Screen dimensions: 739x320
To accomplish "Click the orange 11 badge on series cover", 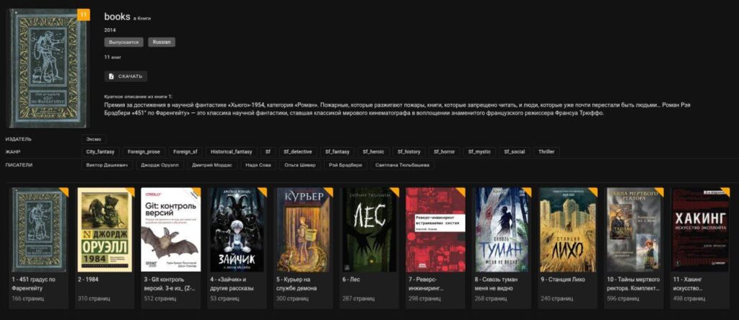I will (84, 15).
